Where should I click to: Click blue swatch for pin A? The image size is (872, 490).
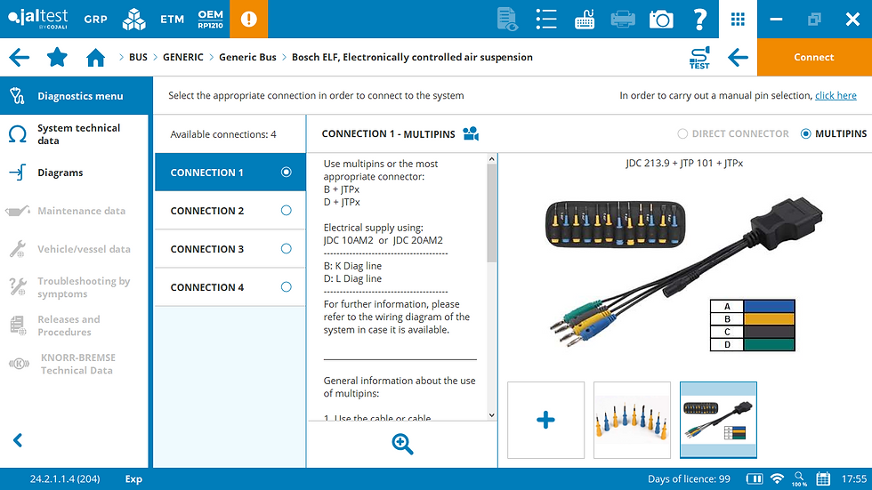[769, 306]
